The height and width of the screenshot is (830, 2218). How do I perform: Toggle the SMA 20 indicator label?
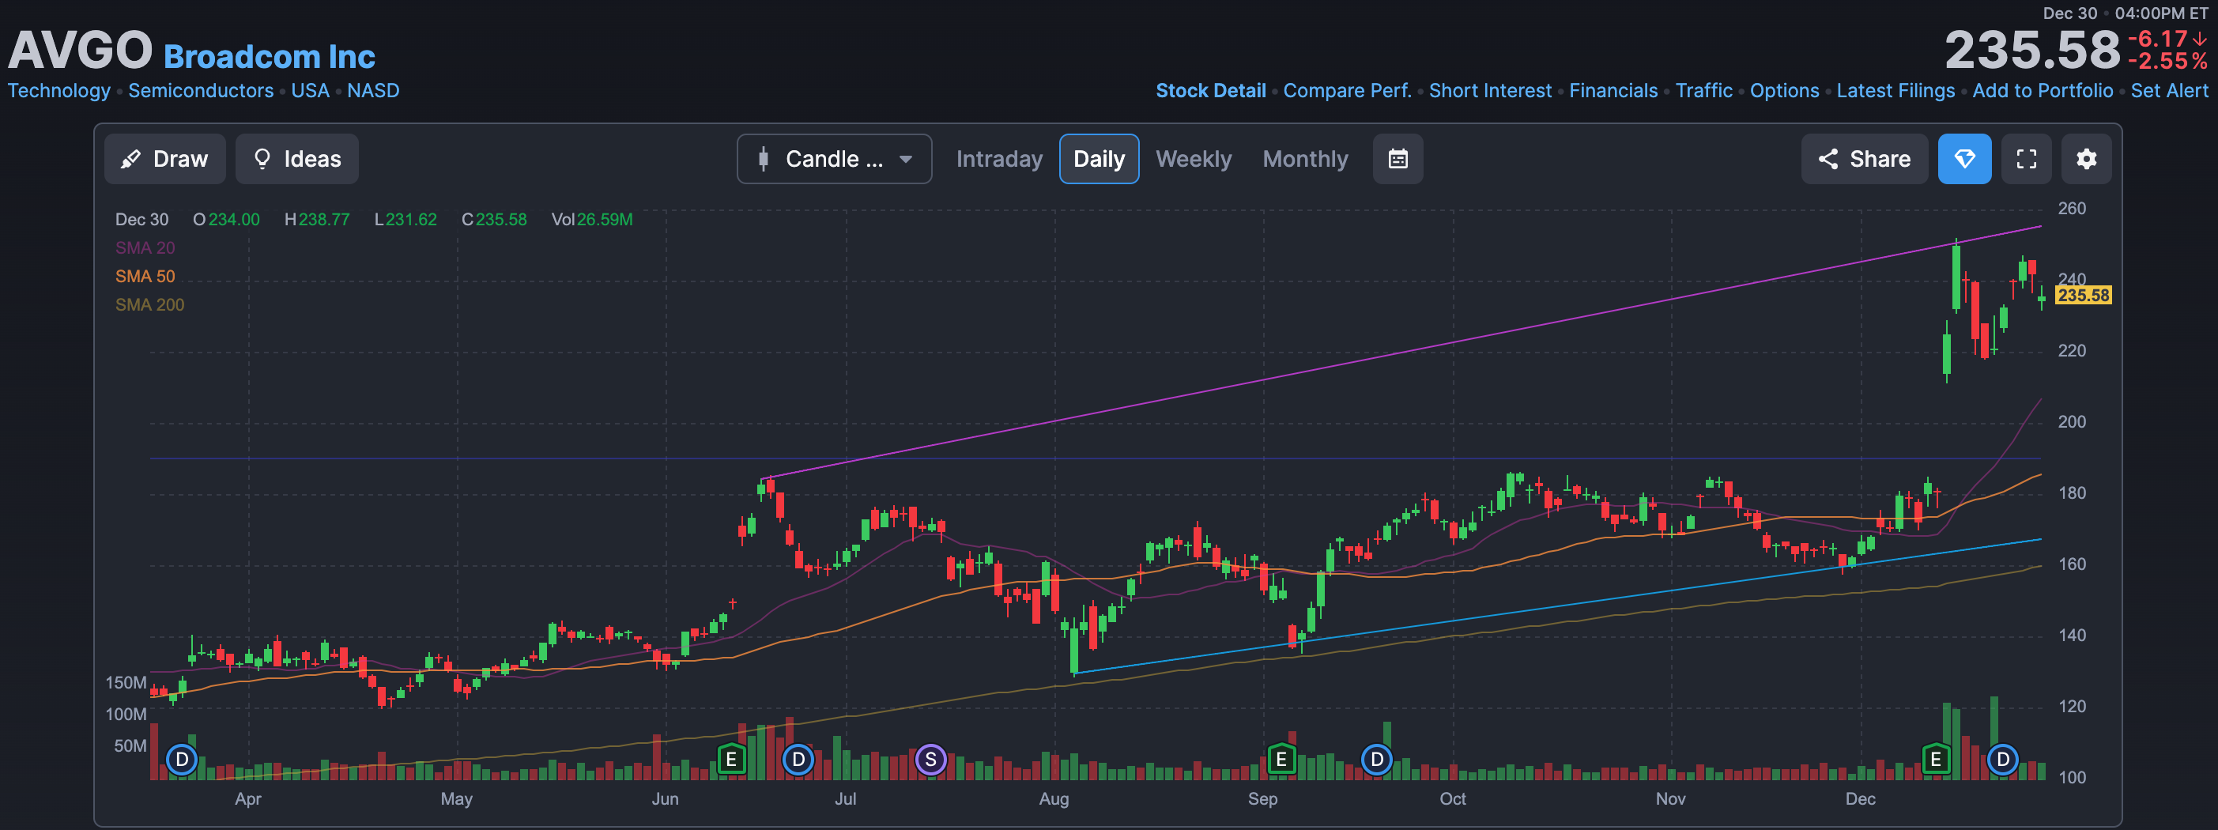coord(145,248)
